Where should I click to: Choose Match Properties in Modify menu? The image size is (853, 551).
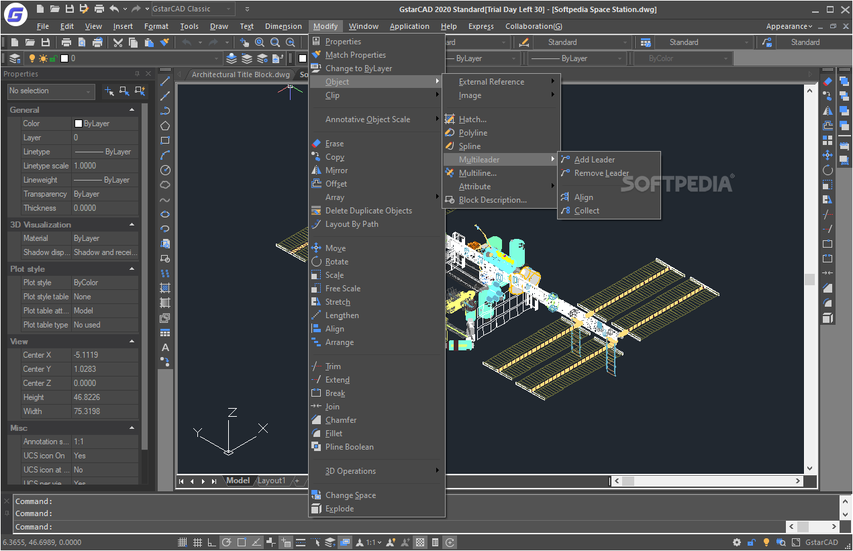(x=356, y=55)
